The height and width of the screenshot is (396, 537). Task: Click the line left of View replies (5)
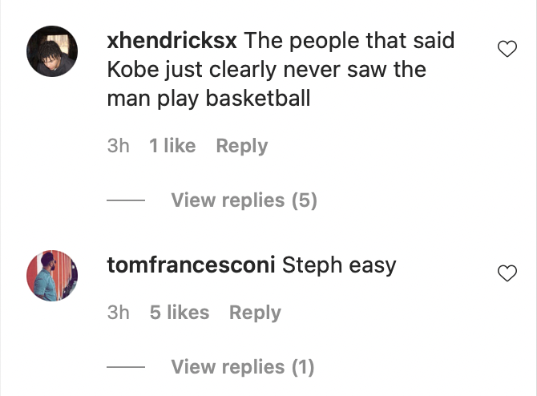point(125,200)
